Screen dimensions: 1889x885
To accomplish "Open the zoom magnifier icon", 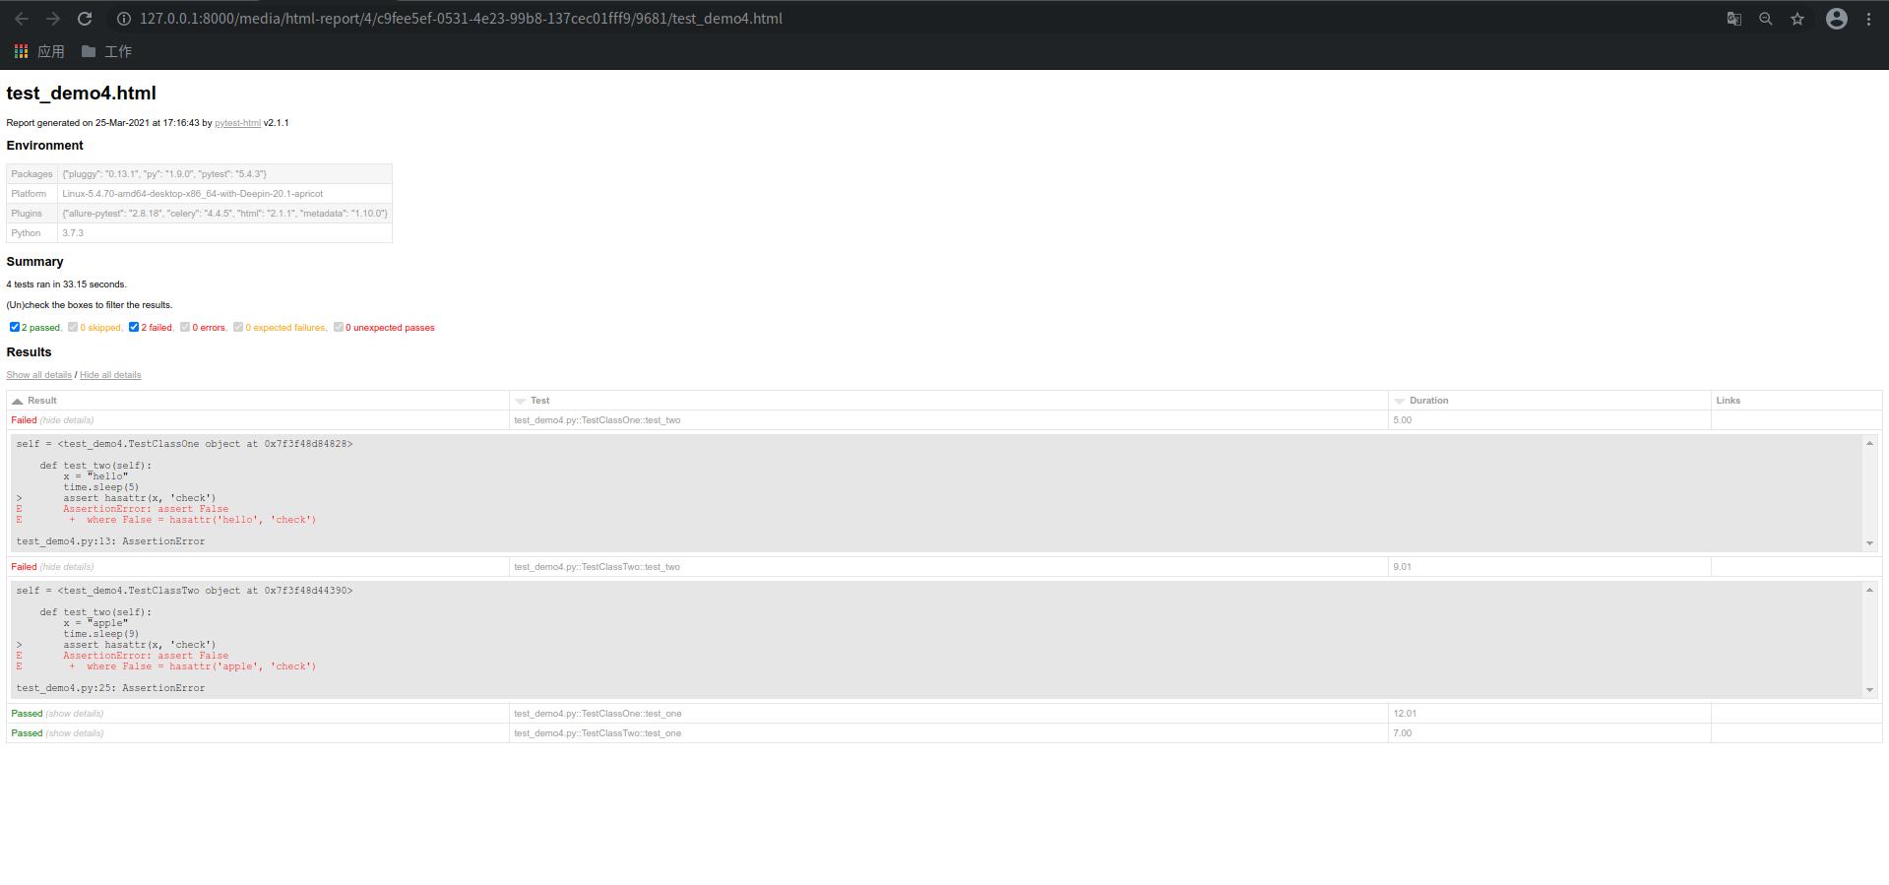I will click(x=1766, y=19).
